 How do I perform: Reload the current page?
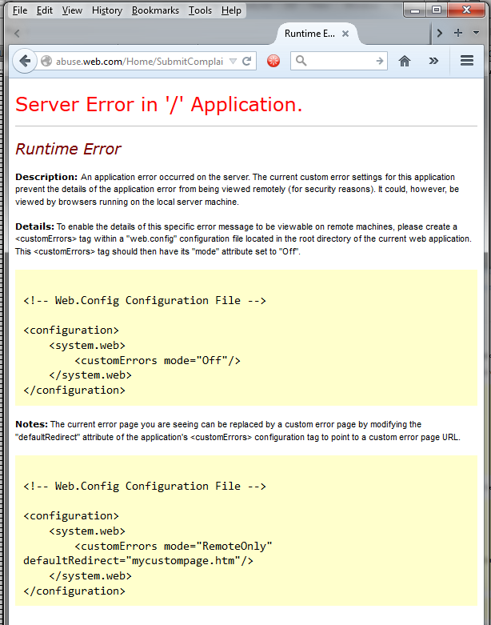click(x=247, y=61)
